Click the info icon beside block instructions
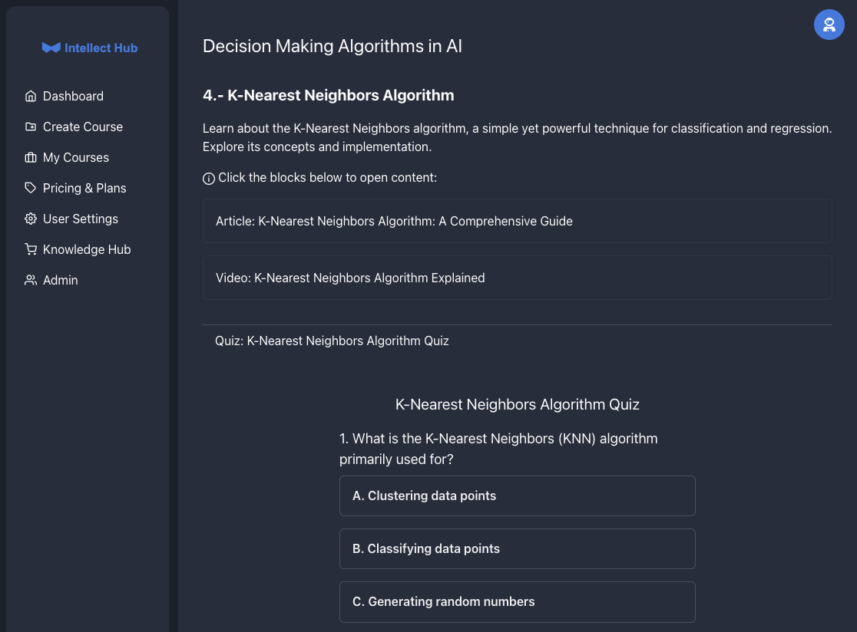Screen dimensions: 857x632 coord(209,179)
